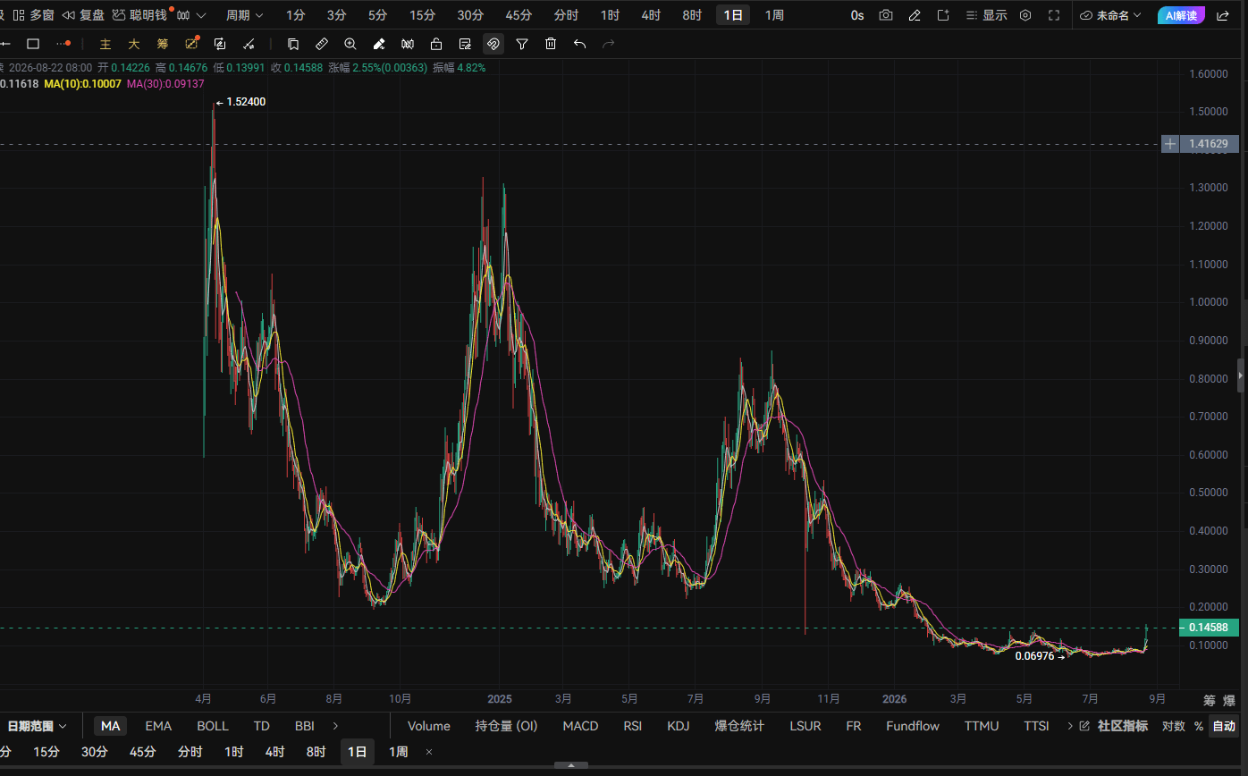The height and width of the screenshot is (776, 1248).
Task: Enable the BBI indicator
Action: (x=305, y=726)
